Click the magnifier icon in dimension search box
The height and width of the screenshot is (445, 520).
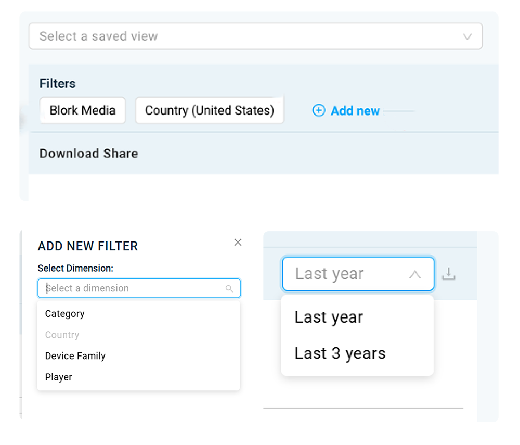point(229,289)
